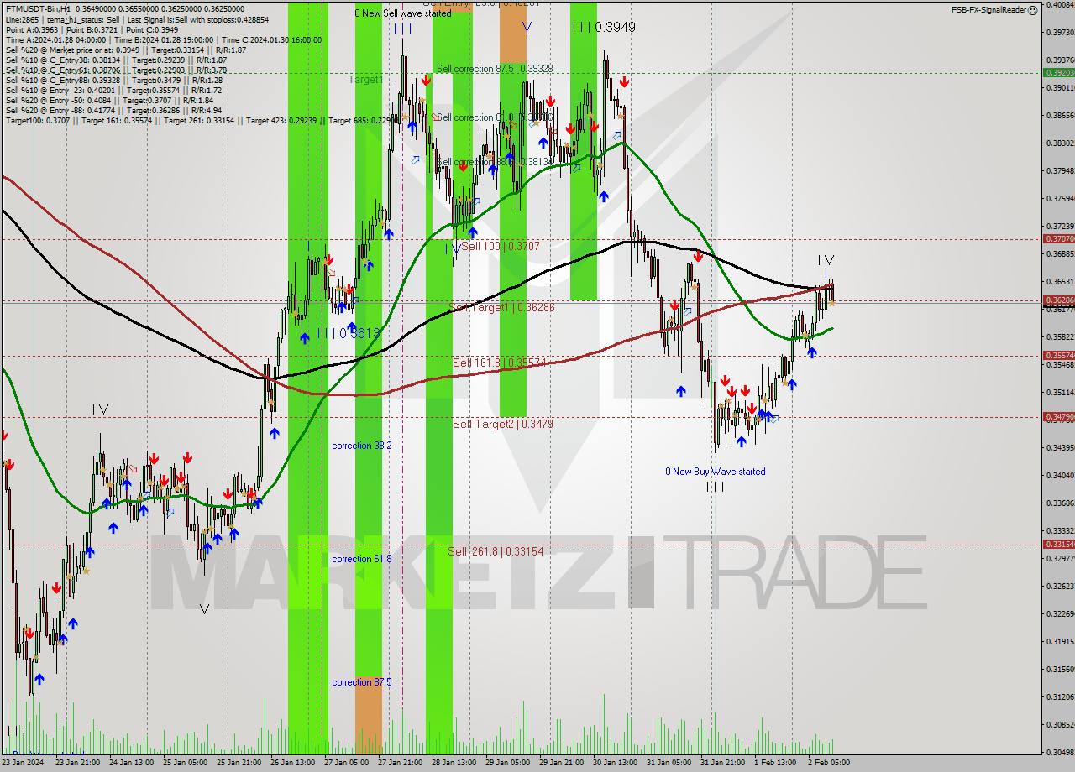Viewport: 1075px width, 772px height.
Task: Click the red 0.3557 price axis tag
Action: (x=1058, y=355)
